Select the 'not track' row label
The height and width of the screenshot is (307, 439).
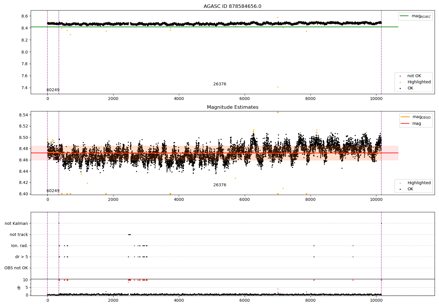(x=19, y=234)
